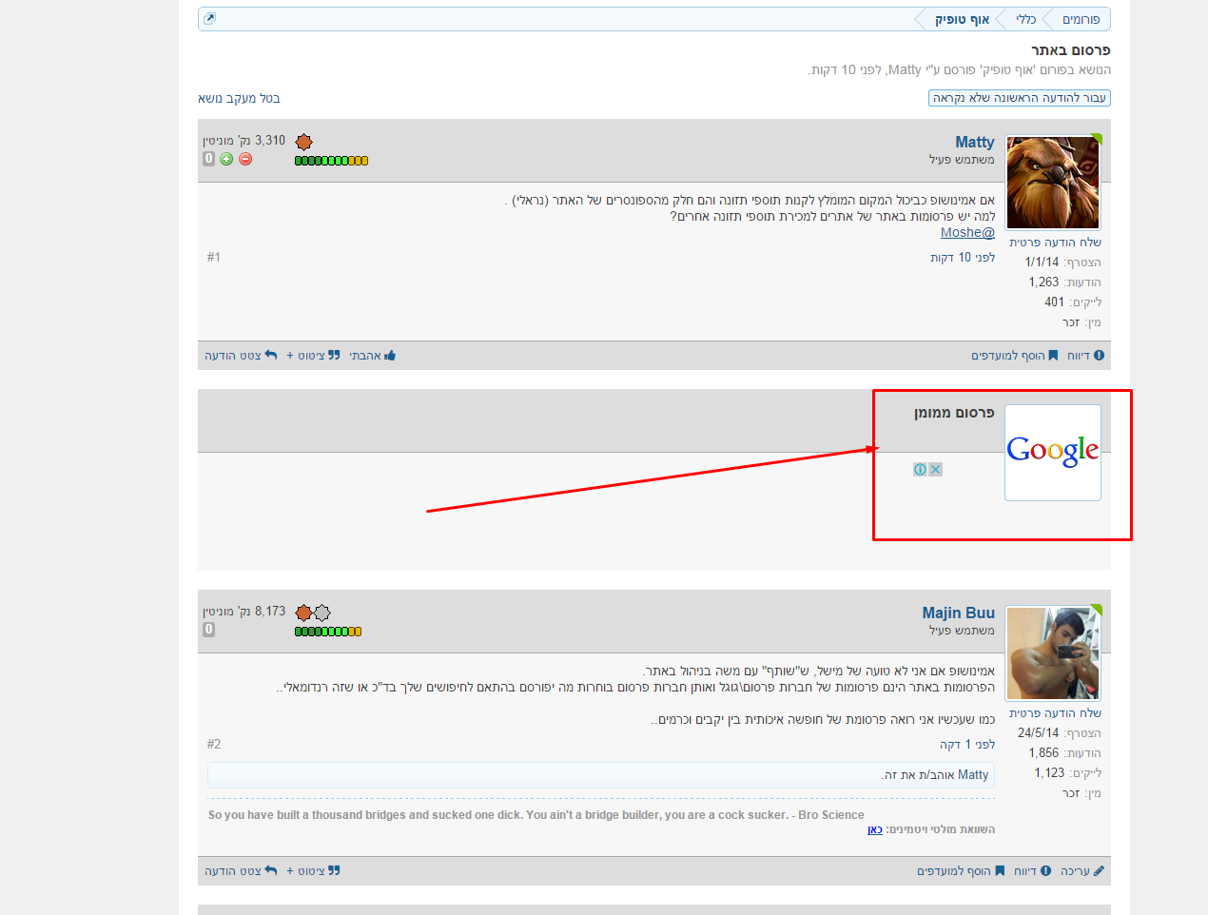The height and width of the screenshot is (915, 1208).
Task: Click the AdChoices info icon in the ad
Action: [920, 469]
